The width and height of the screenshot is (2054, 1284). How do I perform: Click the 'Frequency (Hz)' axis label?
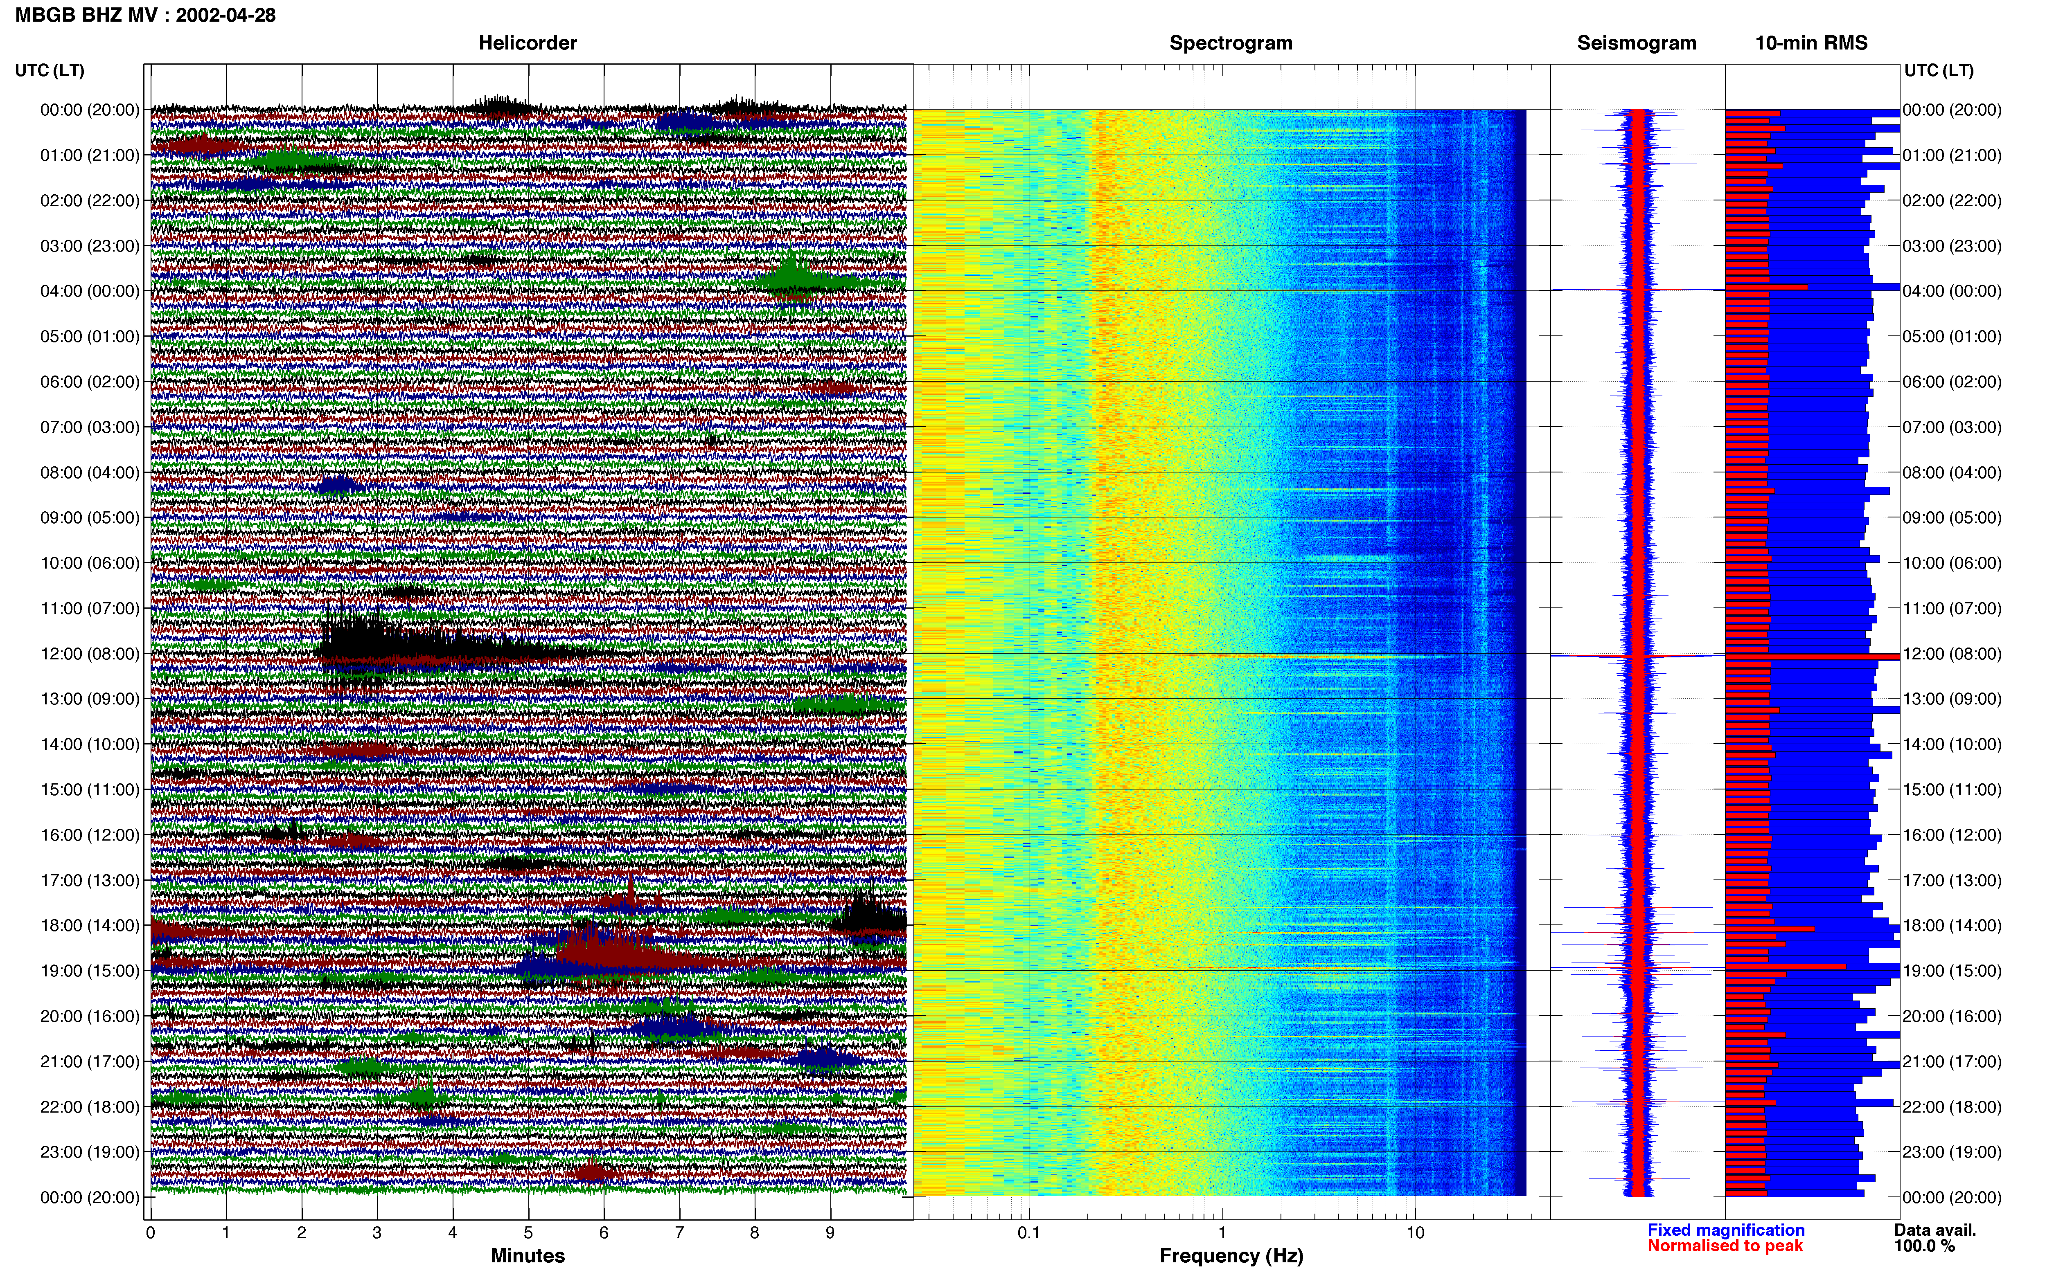click(1231, 1256)
